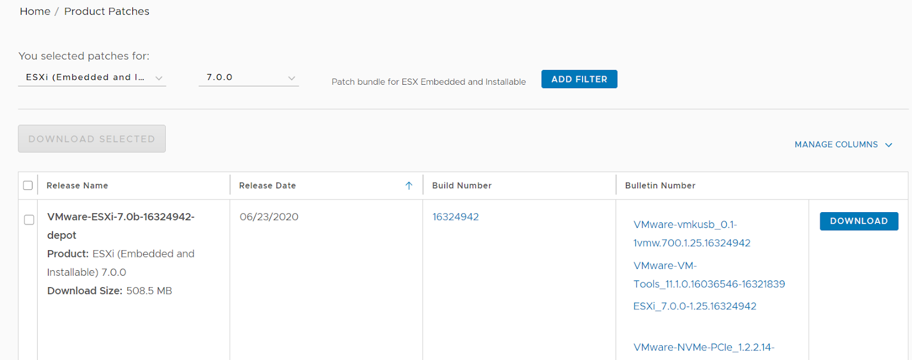Click the Home breadcrumb link
This screenshot has height=360, width=912.
click(x=35, y=11)
